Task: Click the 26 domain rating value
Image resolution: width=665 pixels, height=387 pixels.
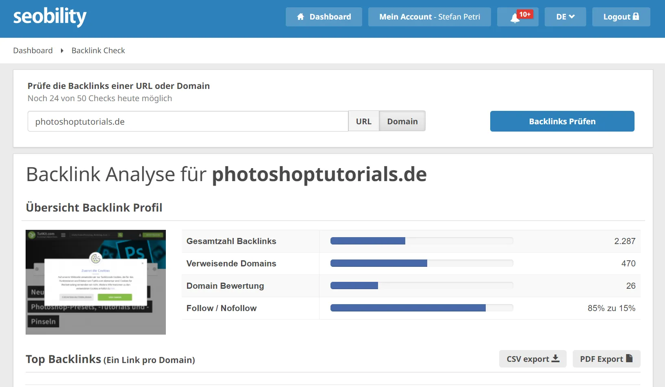Action: point(631,286)
